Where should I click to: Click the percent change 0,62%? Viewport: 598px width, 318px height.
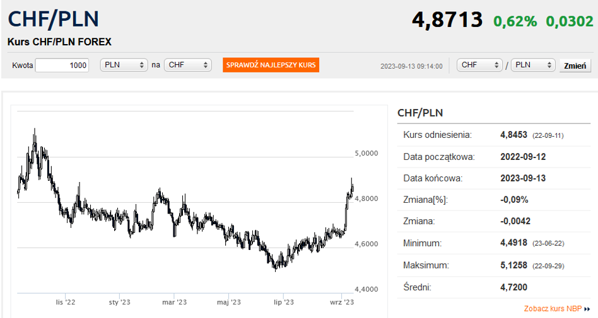515,21
